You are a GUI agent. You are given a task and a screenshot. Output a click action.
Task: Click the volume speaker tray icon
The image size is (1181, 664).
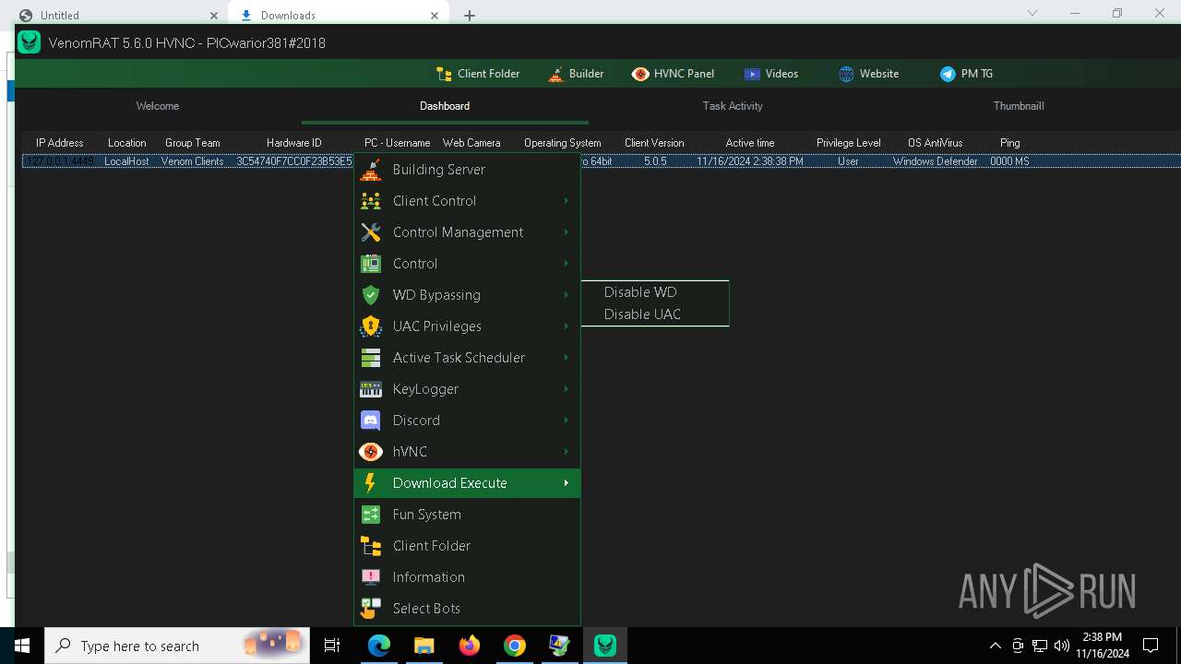click(x=1062, y=646)
